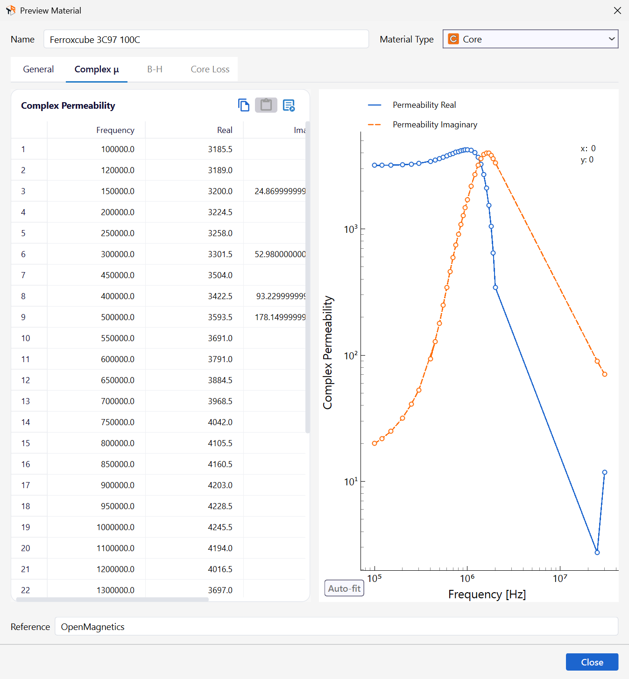
Task: Click the Frequency column header
Action: point(96,130)
